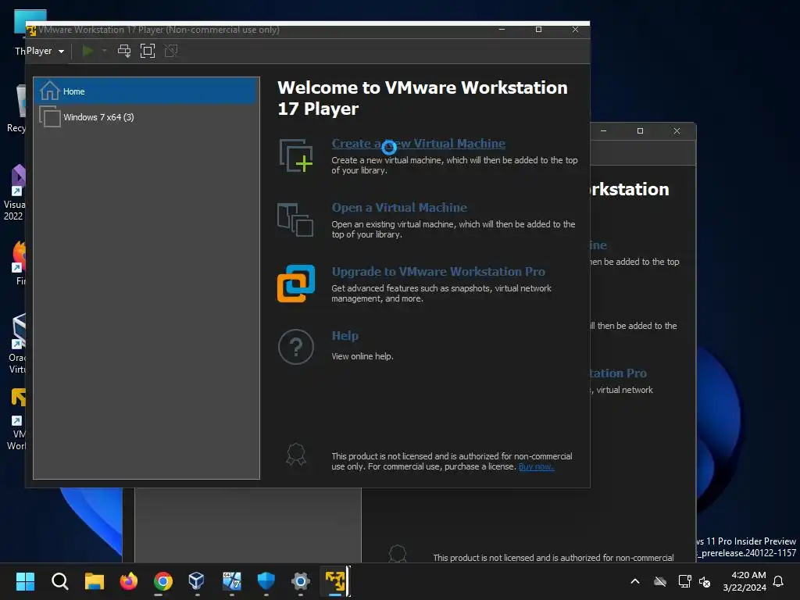Viewport: 800px width, 600px height.
Task: Click the license ribbon badge icon
Action: click(296, 455)
